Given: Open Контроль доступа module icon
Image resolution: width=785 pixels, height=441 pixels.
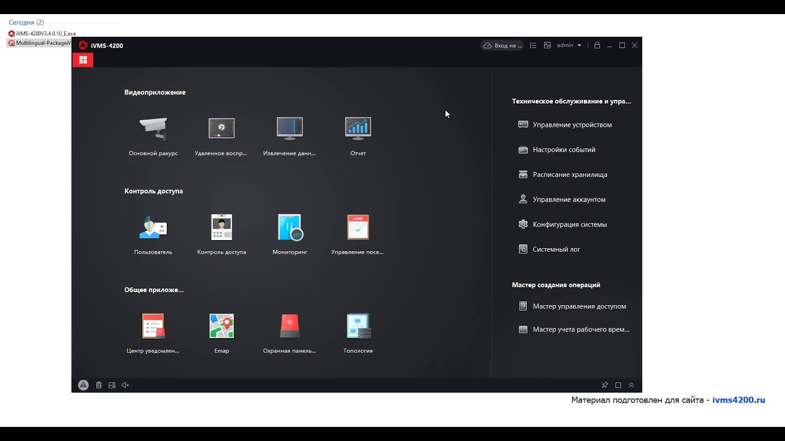Looking at the screenshot, I should [221, 227].
